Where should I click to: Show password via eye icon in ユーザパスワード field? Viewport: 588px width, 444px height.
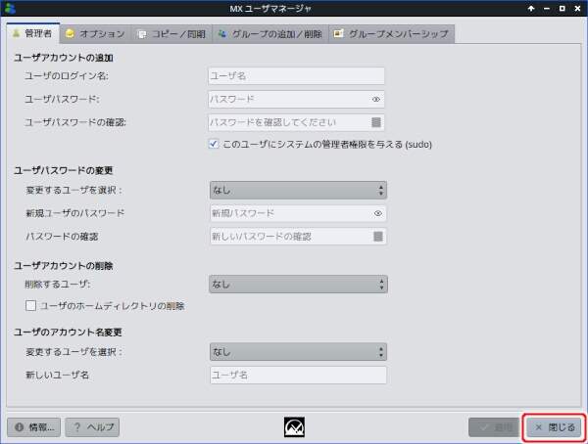376,99
